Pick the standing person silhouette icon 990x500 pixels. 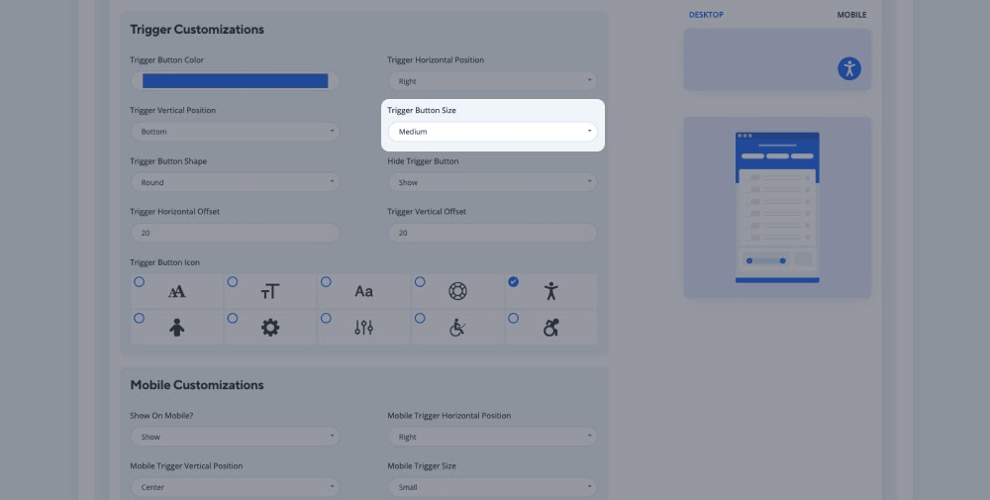[177, 328]
